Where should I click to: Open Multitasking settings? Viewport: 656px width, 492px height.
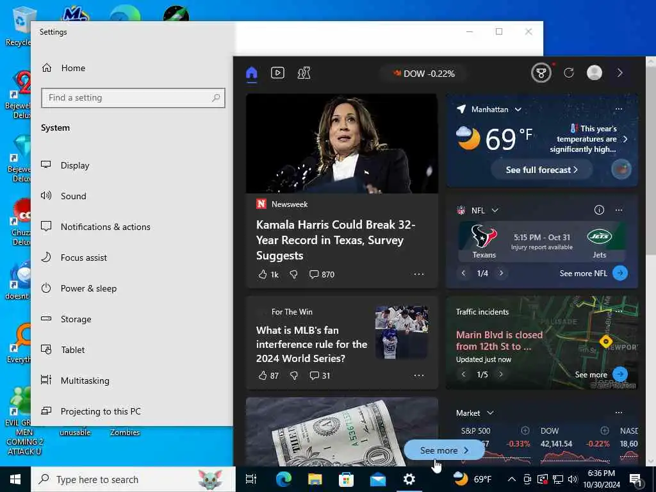pos(132,381)
